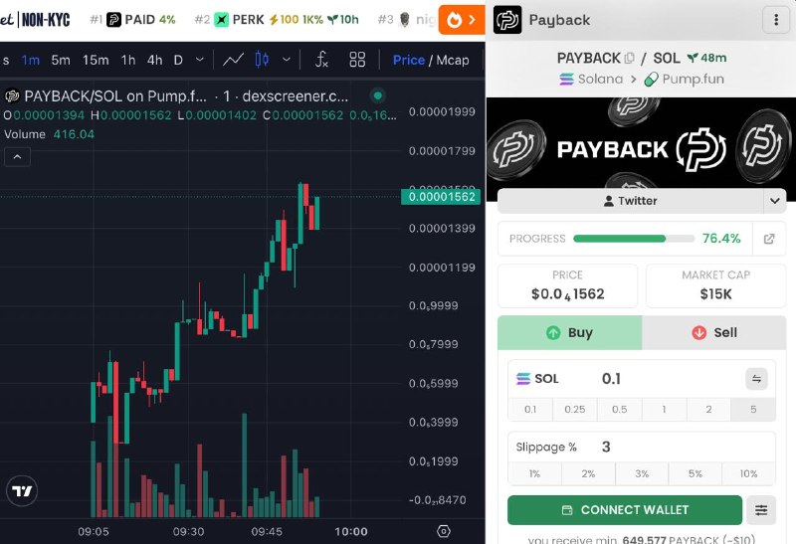Select the Buy side
Image resolution: width=796 pixels, height=544 pixels.
point(569,332)
